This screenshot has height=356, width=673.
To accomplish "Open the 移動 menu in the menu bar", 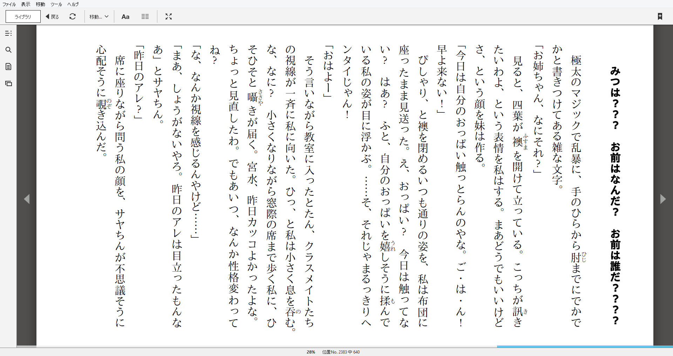I will click(x=40, y=4).
